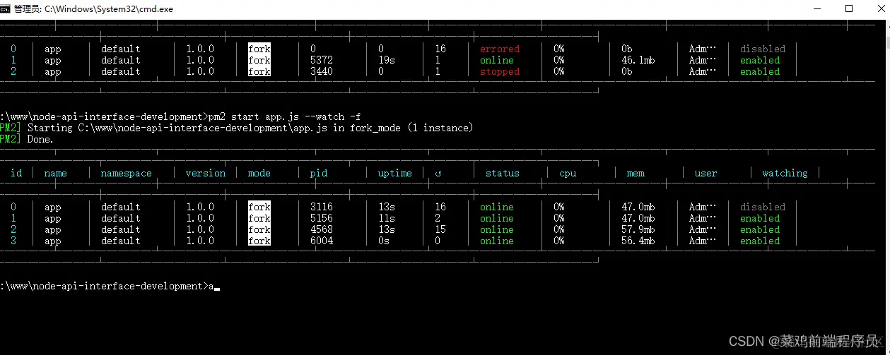Click the 'online' status of pid 5372
Viewport: 890px width, 355px height.
497,60
